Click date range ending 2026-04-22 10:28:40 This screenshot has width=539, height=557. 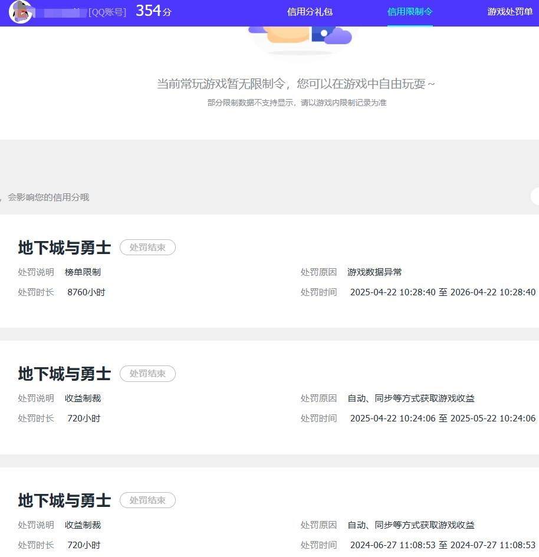click(443, 292)
